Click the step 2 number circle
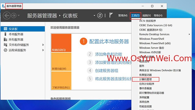Image resolution: width=195 pixels, height=110 pixels. tap(90, 54)
